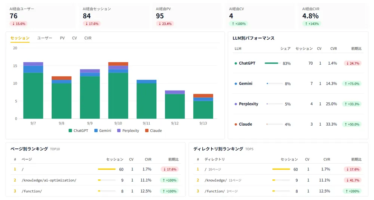Click the ディレクトリ別ランキング heading
The height and width of the screenshot is (200, 374).
(218, 149)
